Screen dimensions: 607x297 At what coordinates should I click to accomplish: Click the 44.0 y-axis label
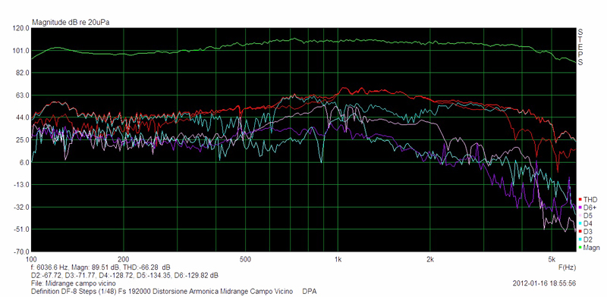point(23,117)
